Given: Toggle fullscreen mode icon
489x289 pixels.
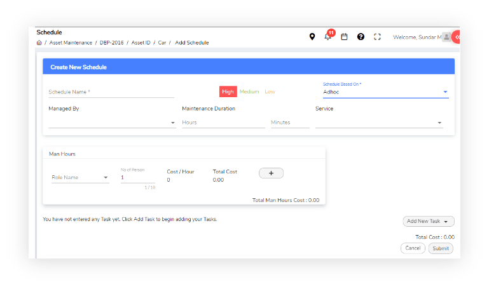Looking at the screenshot, I should point(377,37).
